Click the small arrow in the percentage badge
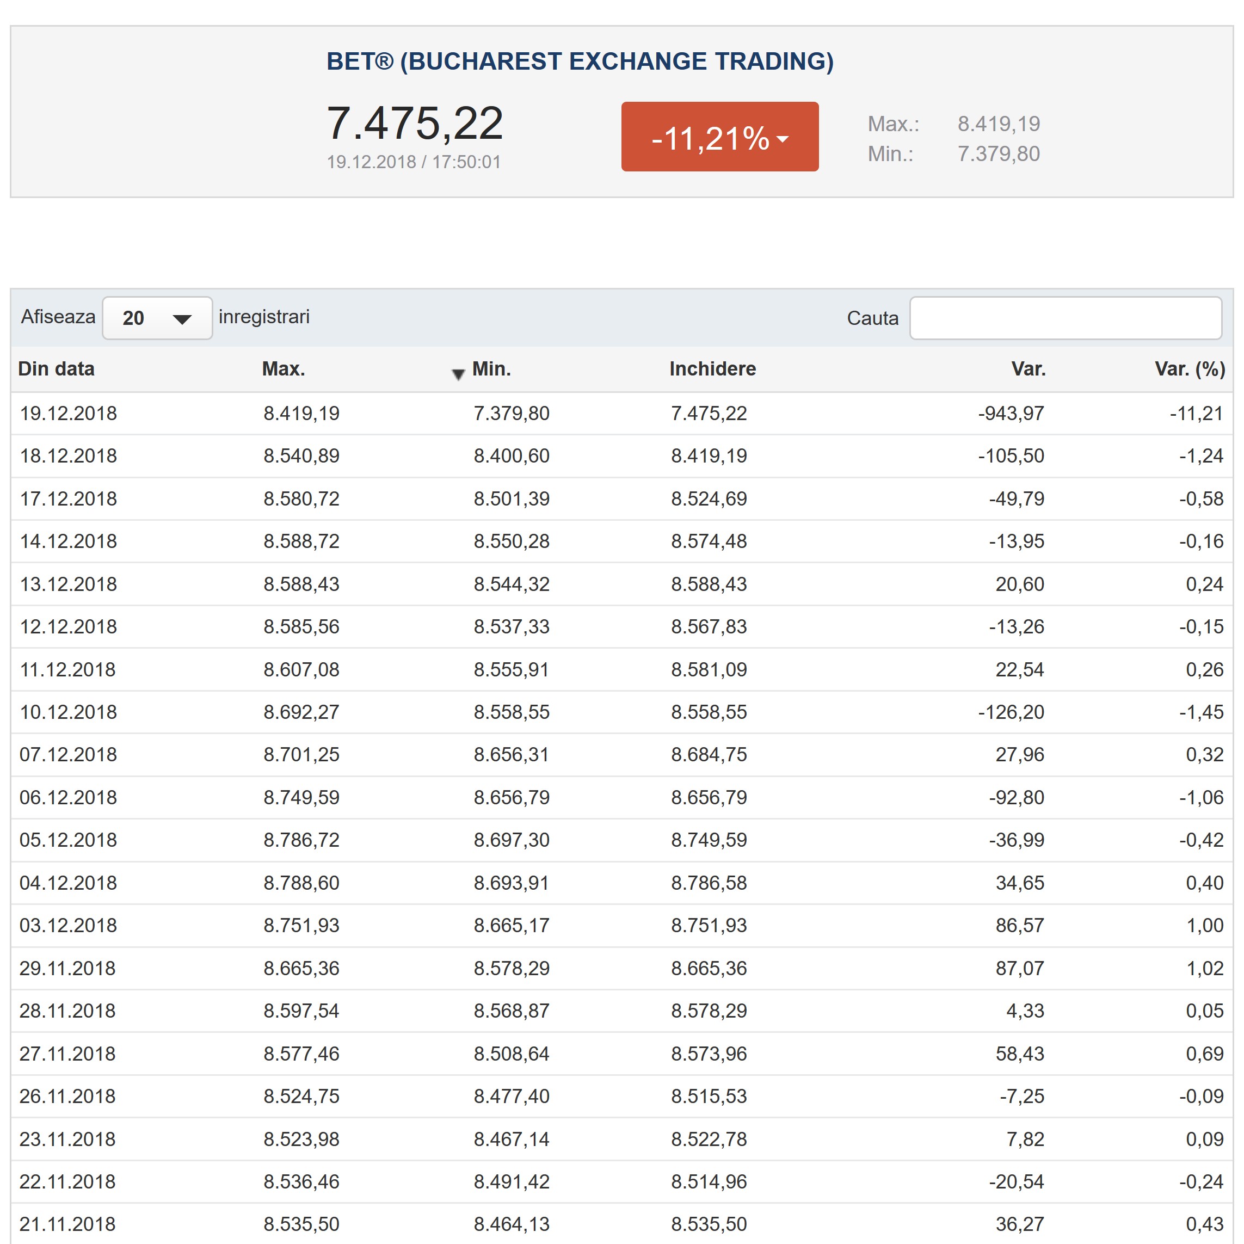Viewport: 1244px width, 1244px height. 783,138
